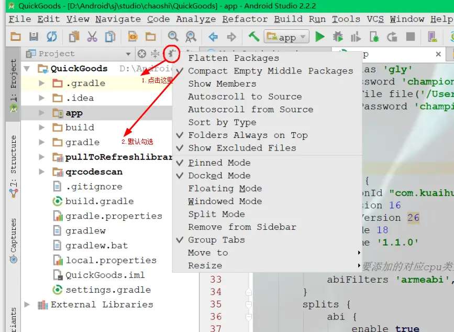Click the Replace search icon
The height and width of the screenshot is (332, 454).
[x=191, y=37]
